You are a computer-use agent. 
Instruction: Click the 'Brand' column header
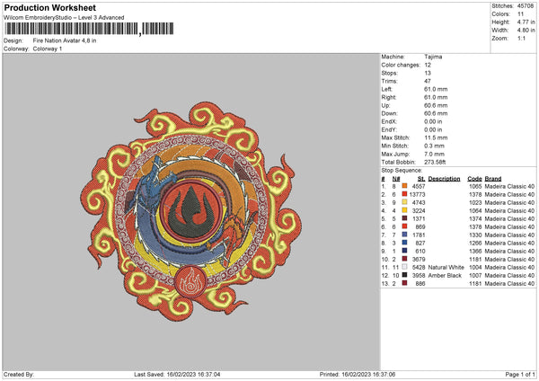(493, 179)
